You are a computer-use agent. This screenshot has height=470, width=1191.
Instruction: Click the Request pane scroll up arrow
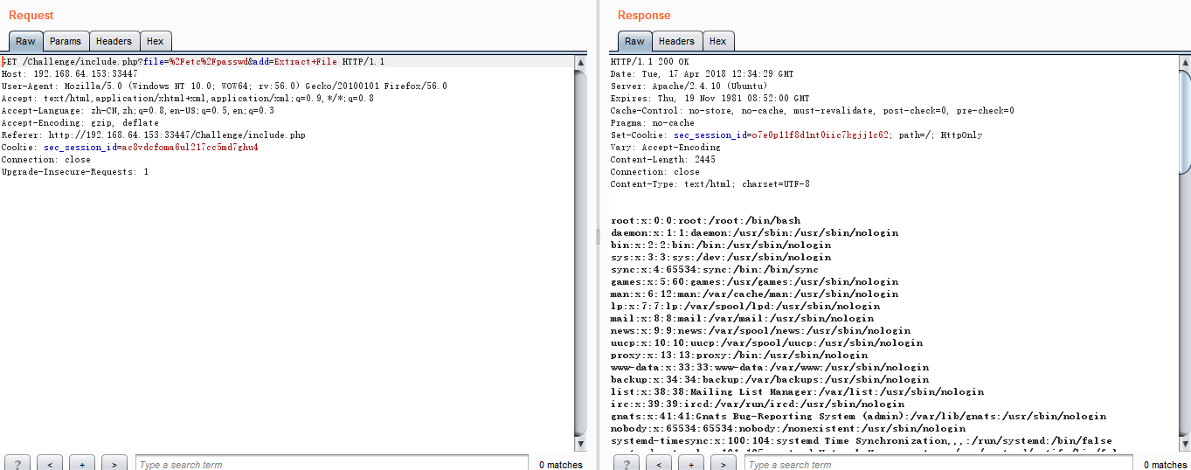click(580, 62)
